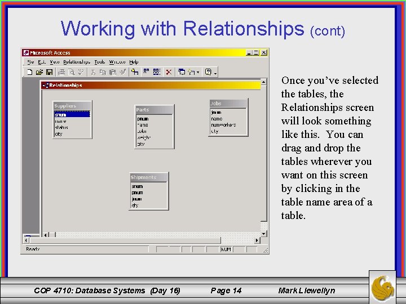Click the Show All Relationships icon
The height and width of the screenshot is (304, 406).
point(157,71)
